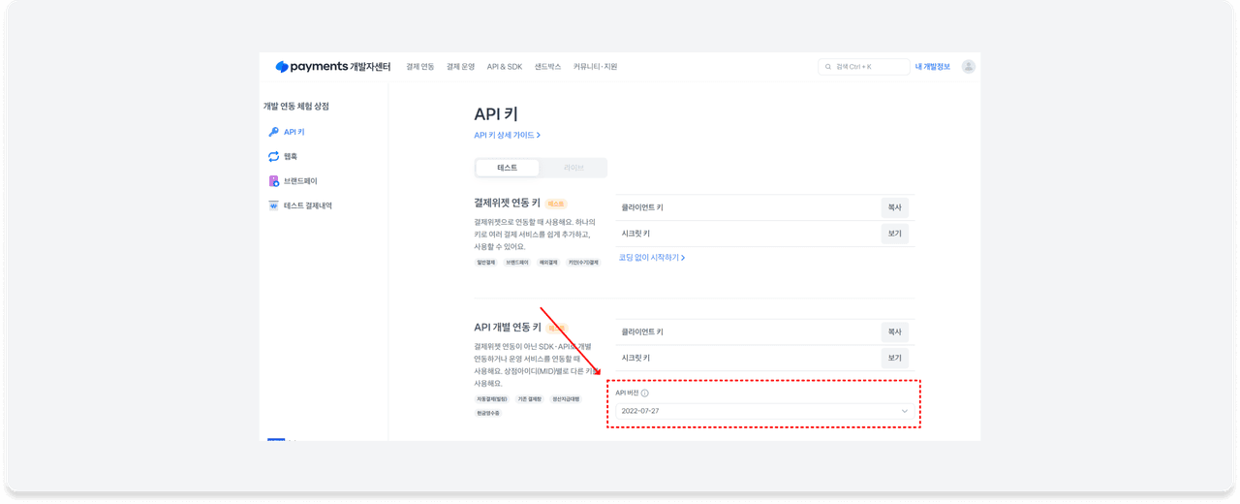Open the 커뮤니티·지원 top menu
Screen dimensions: 1240x504
coord(595,67)
